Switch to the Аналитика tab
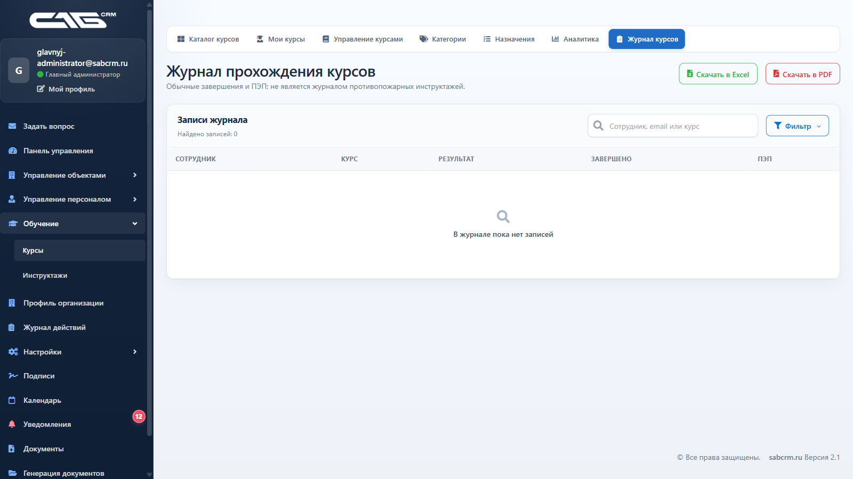This screenshot has width=853, height=479. [x=575, y=39]
